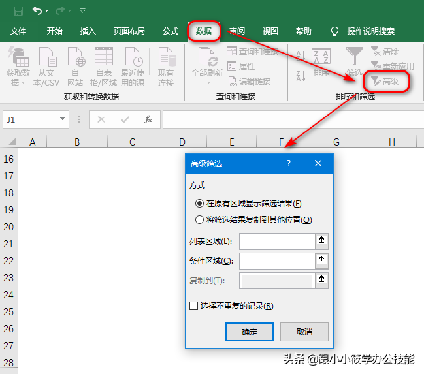Click the help question mark in 高级筛选 dialog

click(289, 163)
